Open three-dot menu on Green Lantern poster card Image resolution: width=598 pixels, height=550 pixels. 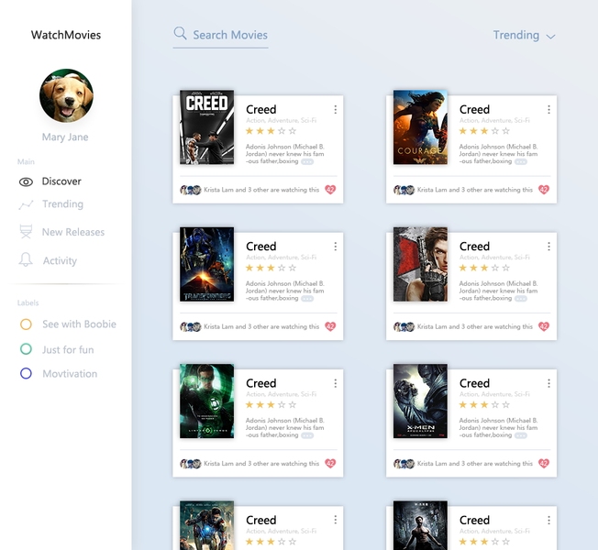pyautogui.click(x=336, y=383)
